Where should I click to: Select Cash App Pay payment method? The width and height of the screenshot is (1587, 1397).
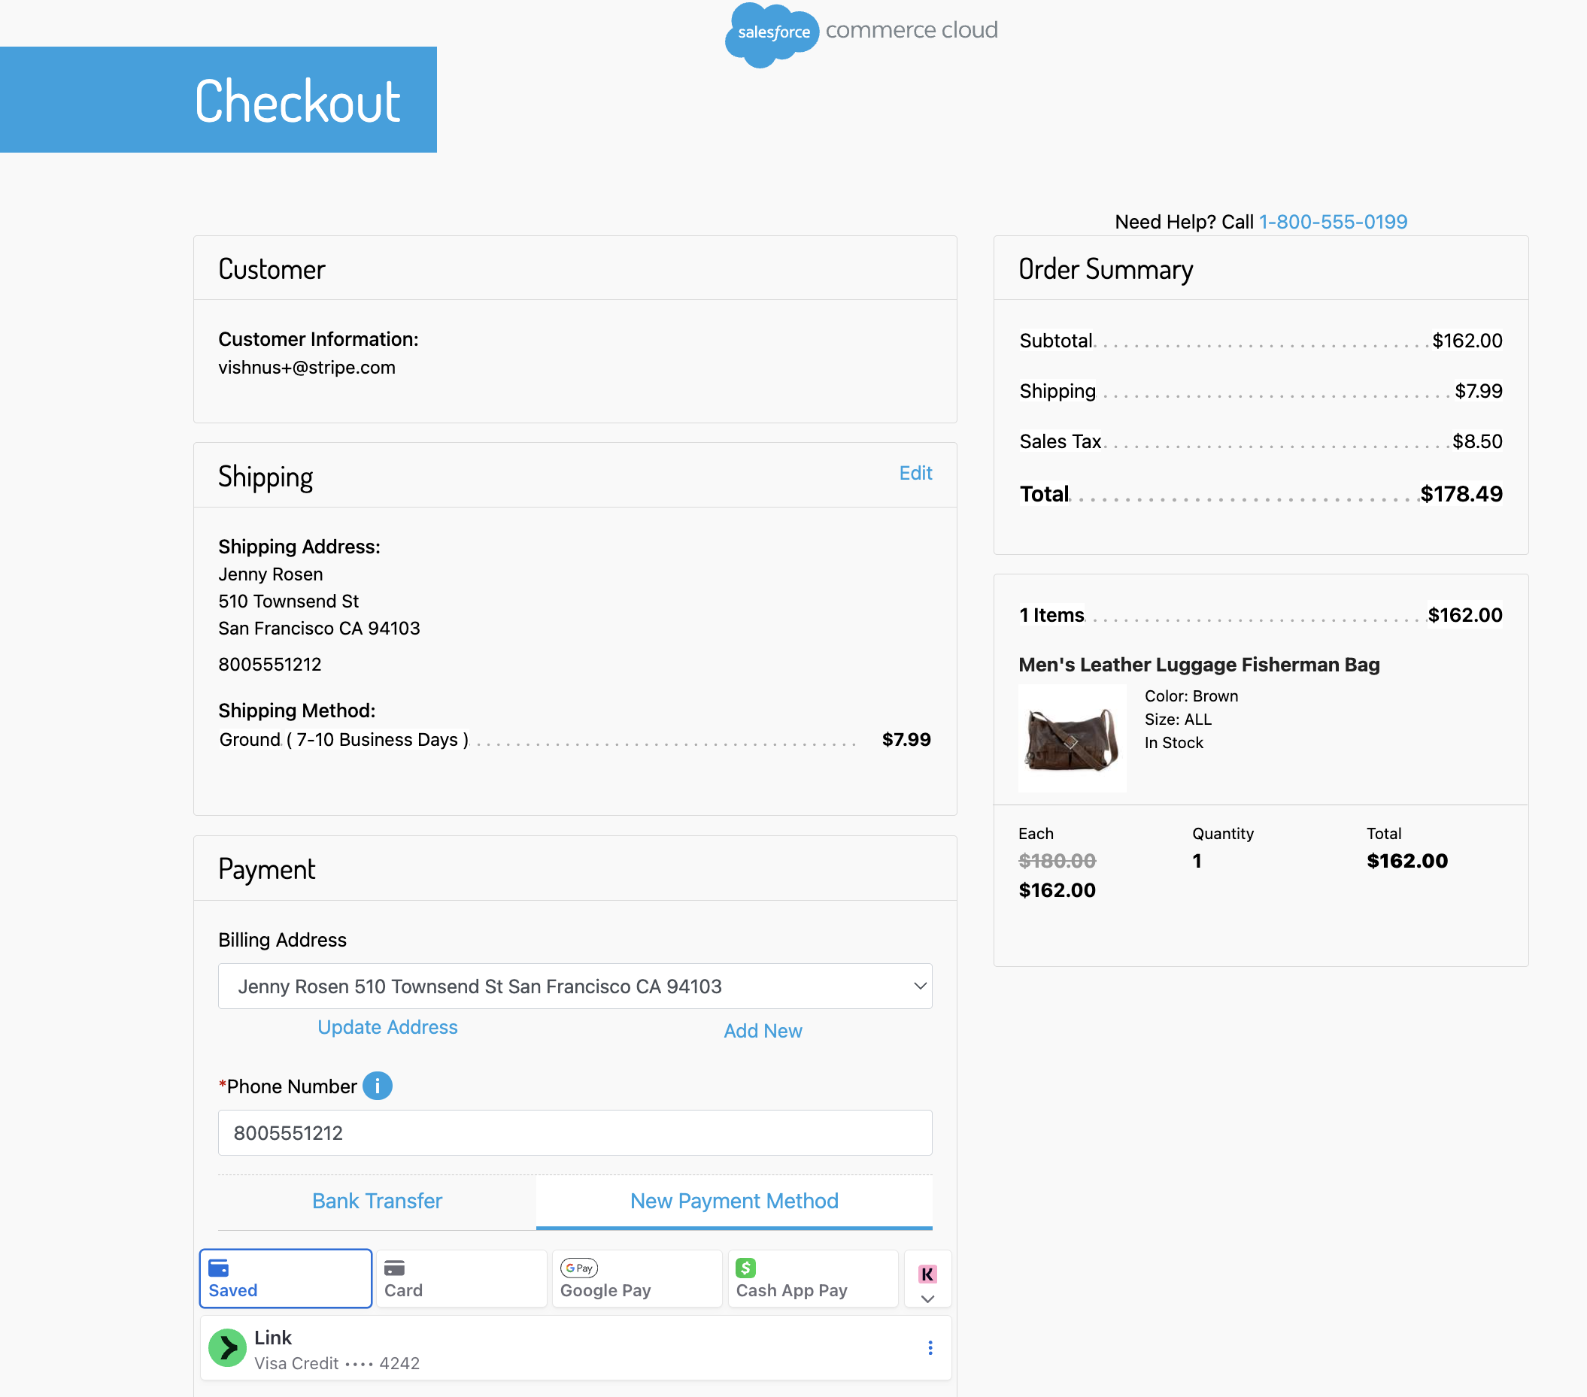coord(812,1278)
